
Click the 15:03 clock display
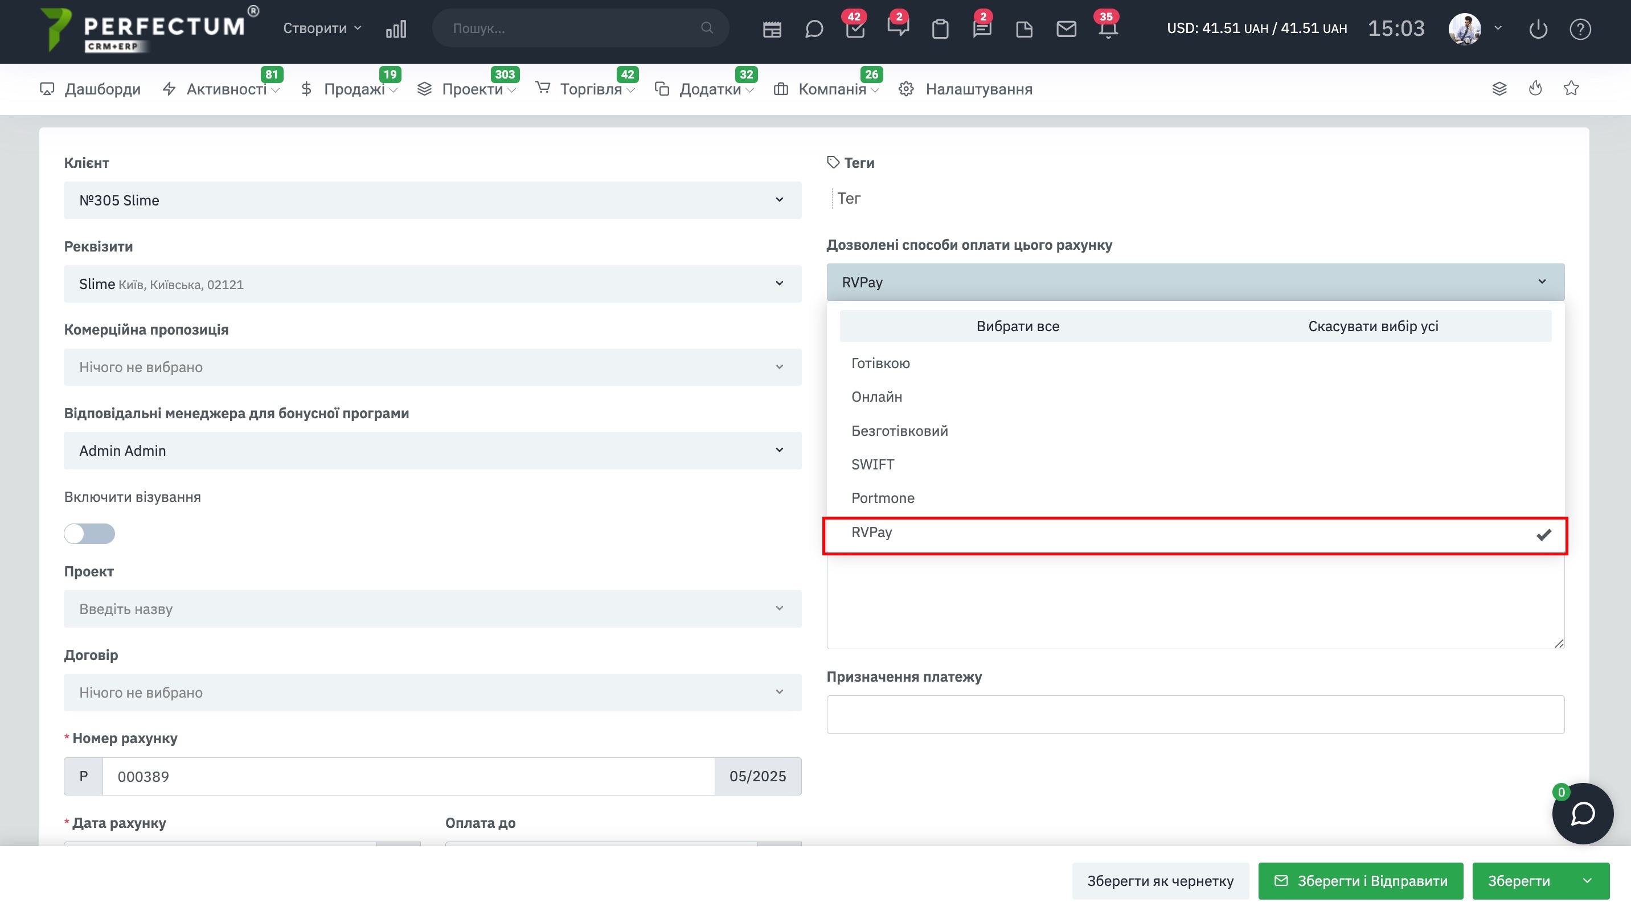1396,28
